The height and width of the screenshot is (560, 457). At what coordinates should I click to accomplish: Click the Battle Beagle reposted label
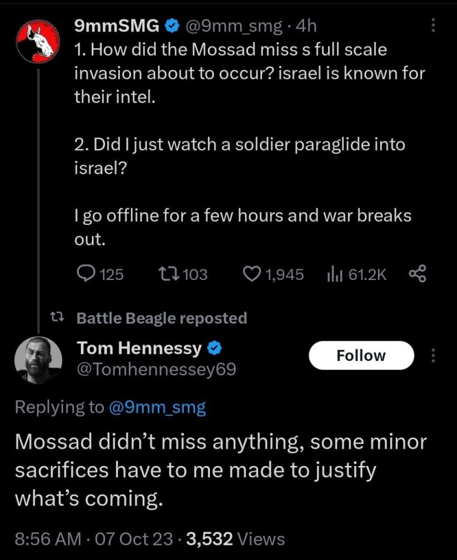tap(162, 318)
